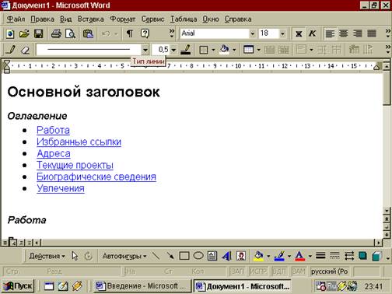Click the Save floppy disk icon
Screen dimensions: 392x294
[39, 33]
